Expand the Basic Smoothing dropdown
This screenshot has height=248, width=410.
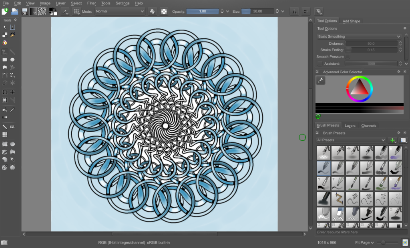(x=359, y=36)
